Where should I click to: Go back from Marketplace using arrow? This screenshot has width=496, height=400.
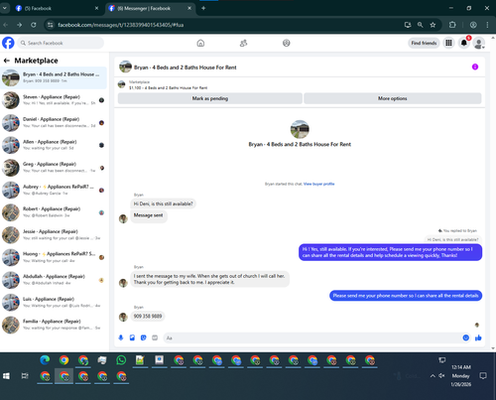pos(6,61)
